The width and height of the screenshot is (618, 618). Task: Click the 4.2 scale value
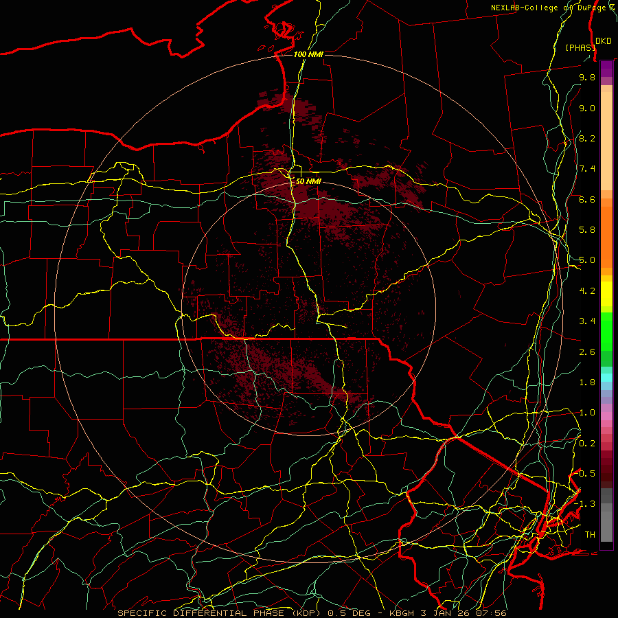pos(587,291)
